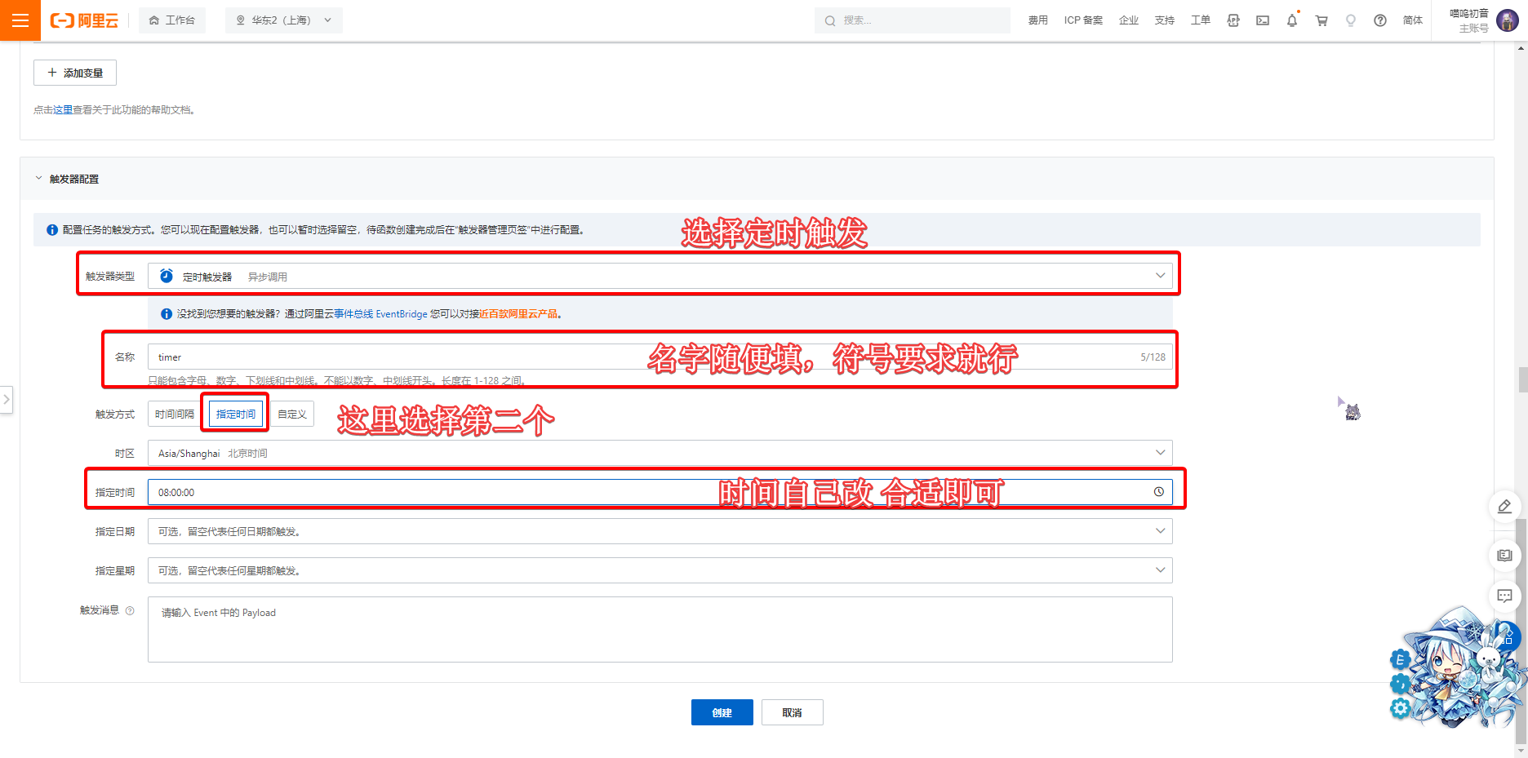Image resolution: width=1528 pixels, height=758 pixels.
Task: Select 自定义 trigger mode
Action: (292, 414)
